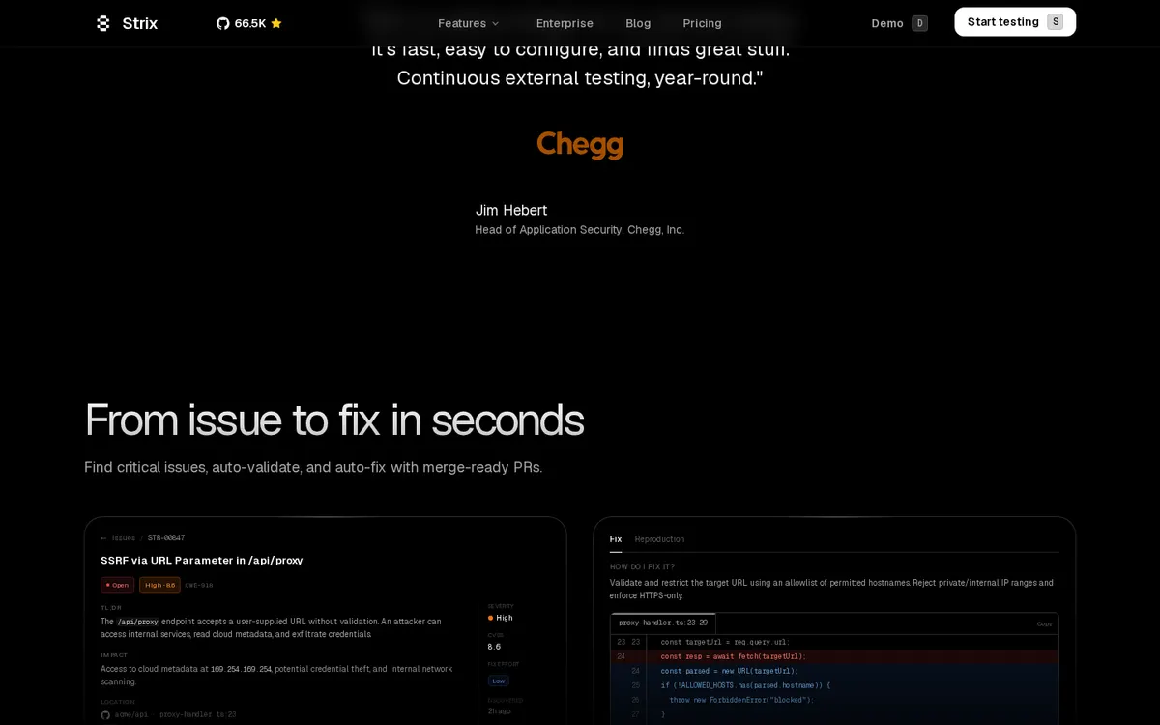Click the orange severity dot beside High
The width and height of the screenshot is (1160, 725).
click(x=491, y=618)
